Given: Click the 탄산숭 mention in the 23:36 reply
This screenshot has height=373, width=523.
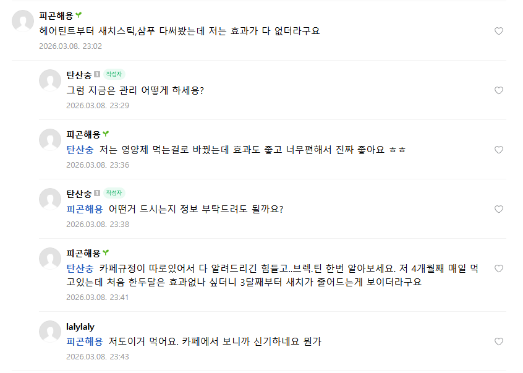Looking at the screenshot, I should tap(80, 150).
